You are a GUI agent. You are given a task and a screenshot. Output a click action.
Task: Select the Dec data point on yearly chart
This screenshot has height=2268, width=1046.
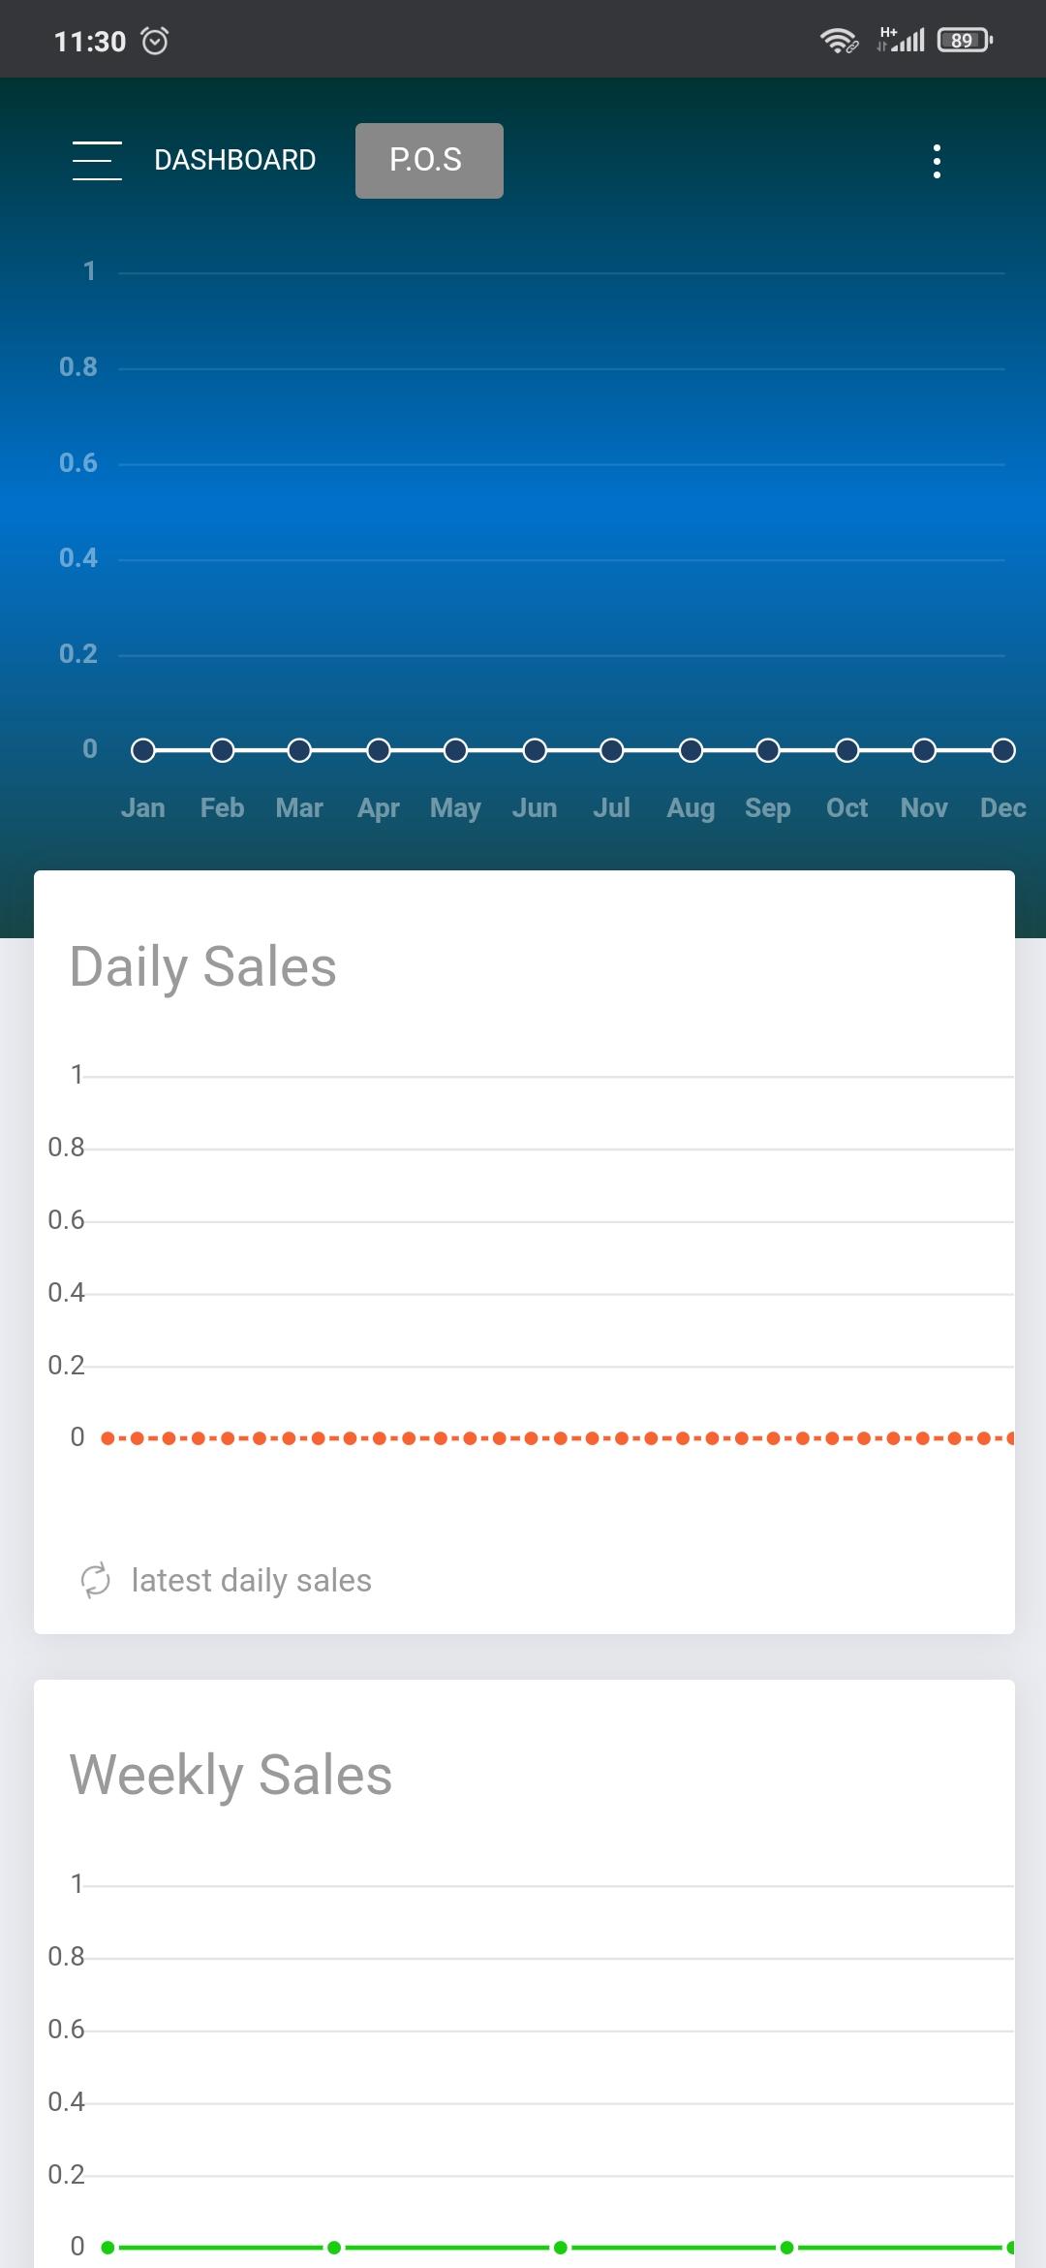coord(1003,750)
